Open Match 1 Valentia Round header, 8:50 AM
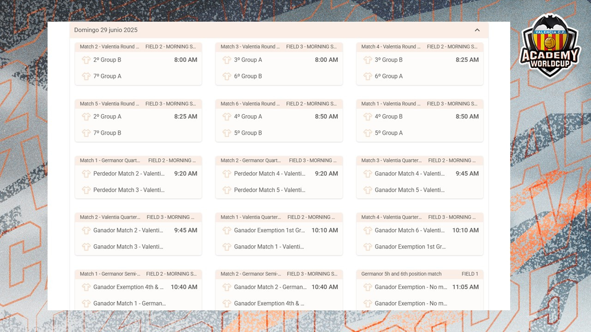The height and width of the screenshot is (332, 591). point(420,104)
